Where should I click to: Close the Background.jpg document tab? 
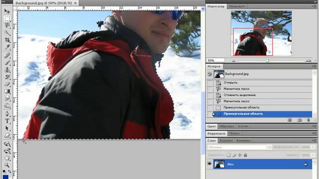(75, 3)
